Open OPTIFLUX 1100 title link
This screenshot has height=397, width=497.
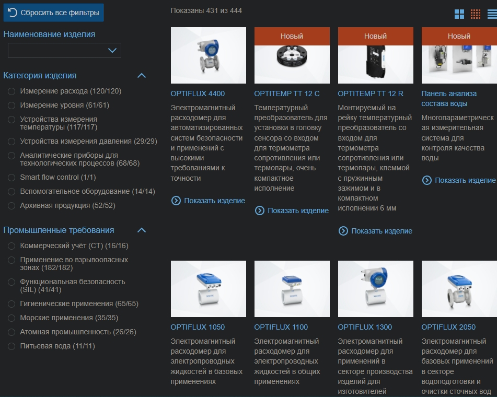point(281,328)
